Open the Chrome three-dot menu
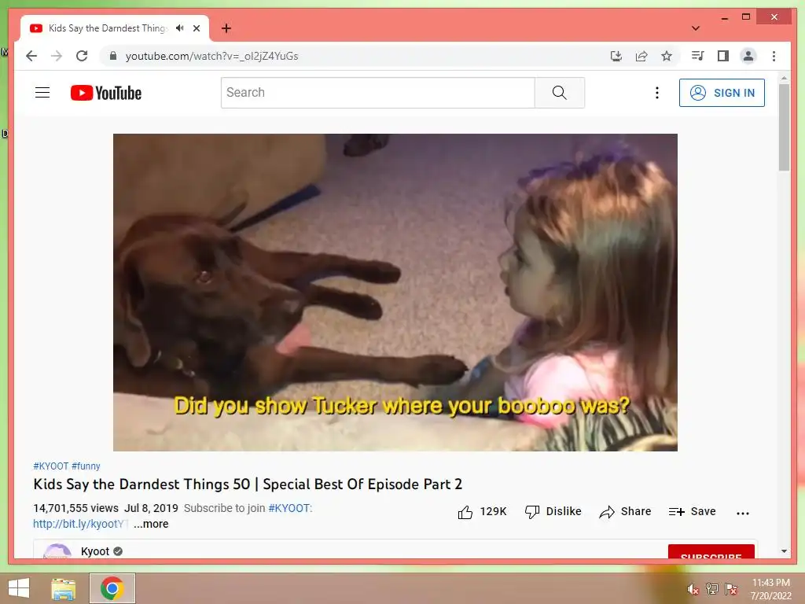This screenshot has height=604, width=805. click(x=774, y=56)
